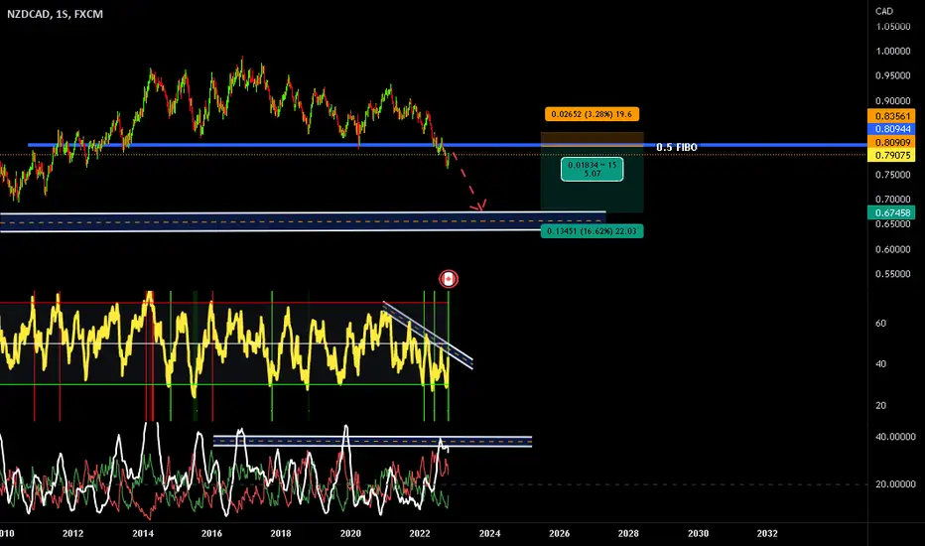Click the 20.00000 indicator scale value
The width and height of the screenshot is (925, 546).
pos(895,484)
